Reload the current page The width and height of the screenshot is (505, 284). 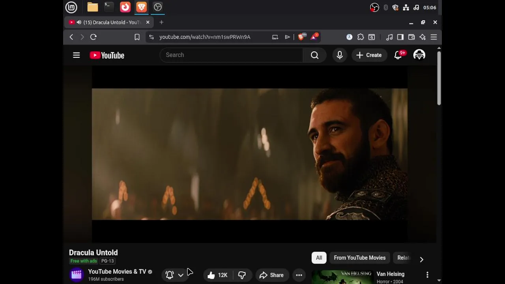coord(94,37)
